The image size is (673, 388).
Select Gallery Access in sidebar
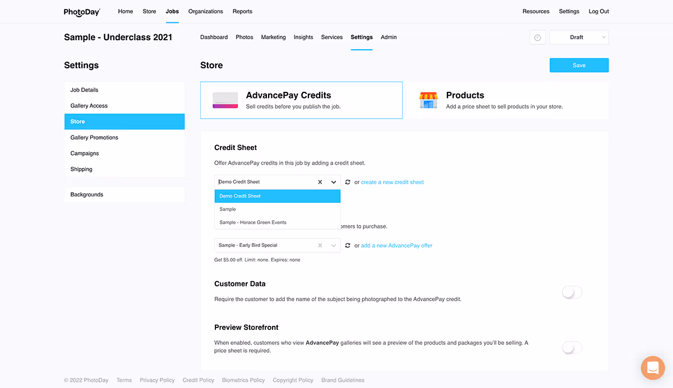click(x=125, y=106)
